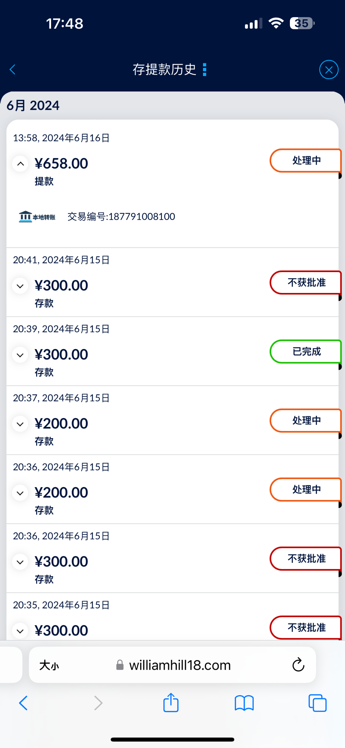Tap the blue back arrow in header
This screenshot has width=345, height=748.
[13, 70]
